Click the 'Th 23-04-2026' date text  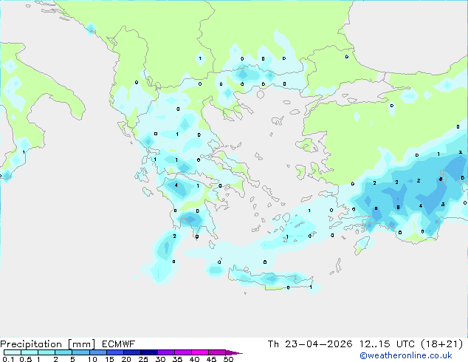tap(310, 344)
